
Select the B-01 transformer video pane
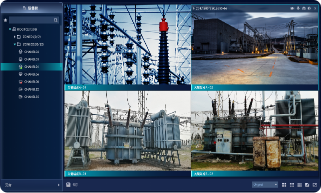[128, 131]
